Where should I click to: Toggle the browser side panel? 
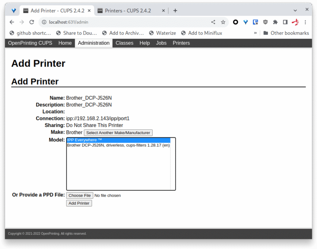click(285, 22)
